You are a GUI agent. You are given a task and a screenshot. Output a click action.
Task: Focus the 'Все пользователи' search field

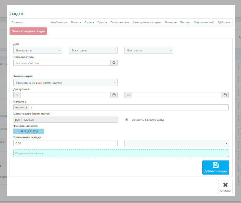coord(62,63)
